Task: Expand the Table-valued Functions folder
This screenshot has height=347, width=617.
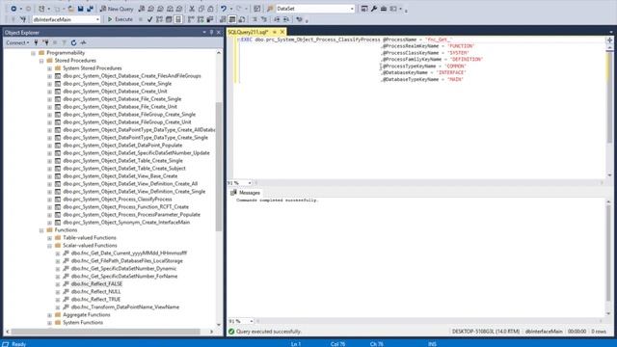Action: tap(49, 238)
